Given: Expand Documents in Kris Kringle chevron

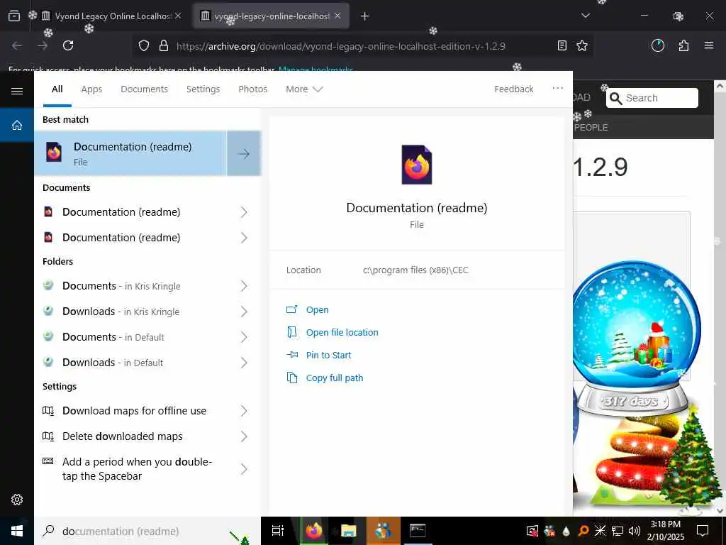Looking at the screenshot, I should pyautogui.click(x=244, y=286).
